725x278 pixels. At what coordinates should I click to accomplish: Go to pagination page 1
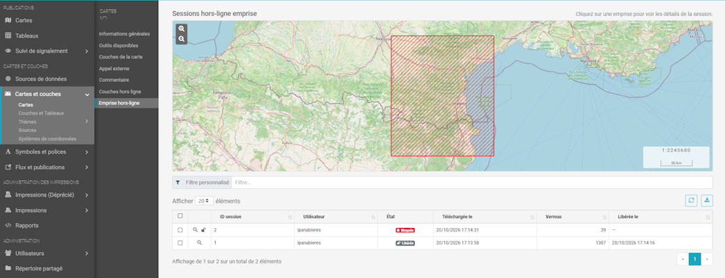coord(694,259)
